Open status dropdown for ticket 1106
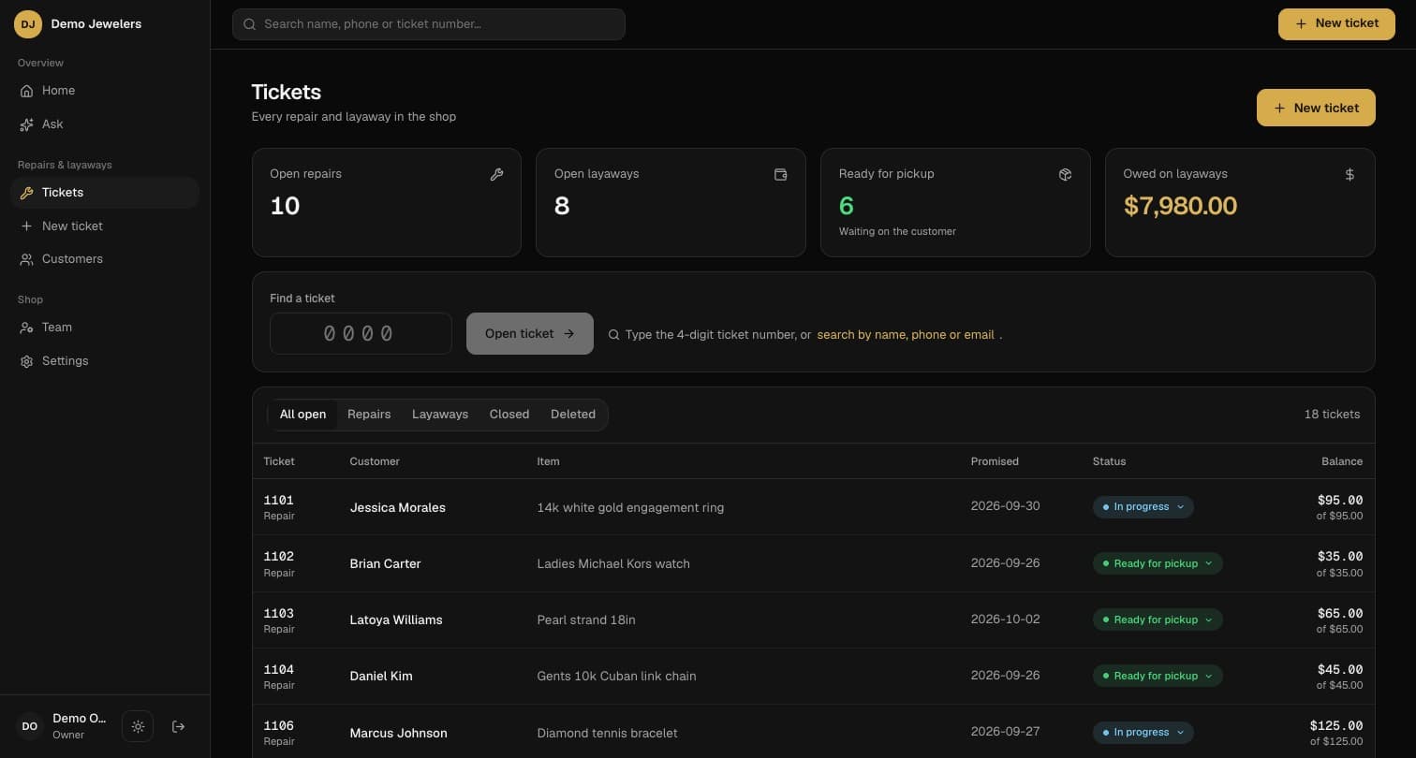The height and width of the screenshot is (758, 1416). [1143, 733]
